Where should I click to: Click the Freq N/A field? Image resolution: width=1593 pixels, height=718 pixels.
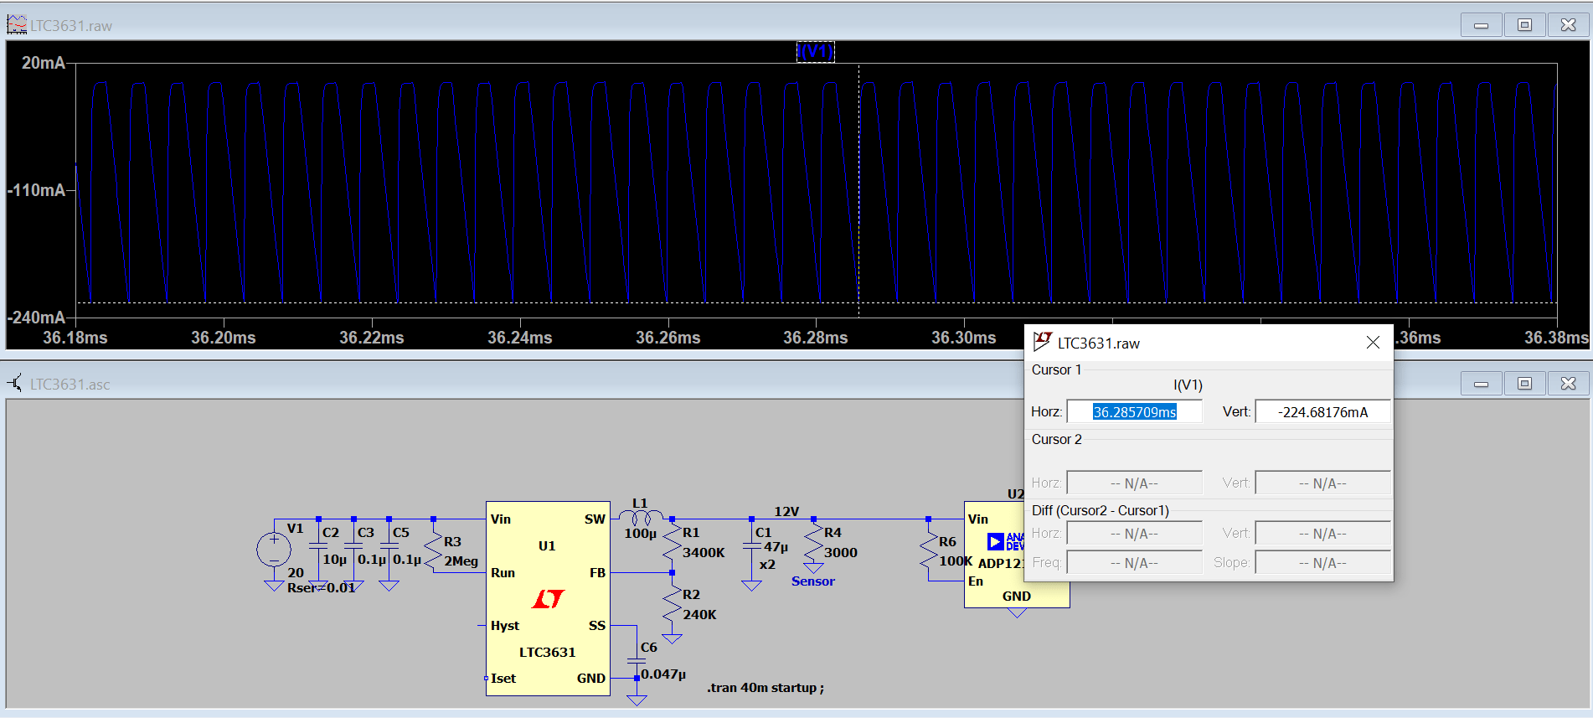click(x=1134, y=562)
